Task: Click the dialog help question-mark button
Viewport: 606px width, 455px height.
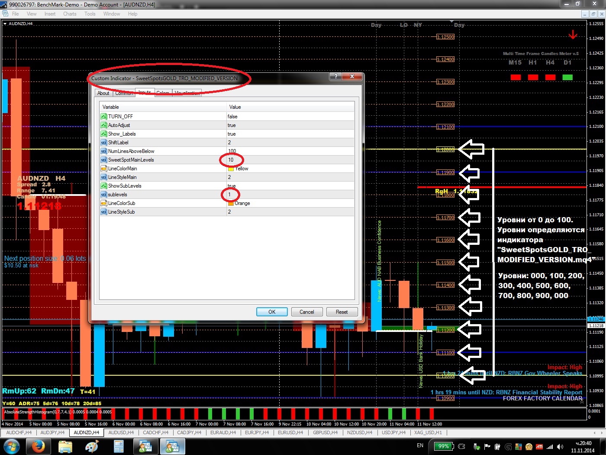Action: pos(336,76)
